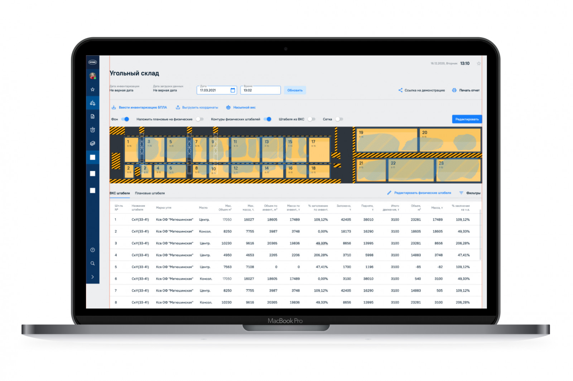Click the table cell with value 7563

[227, 267]
